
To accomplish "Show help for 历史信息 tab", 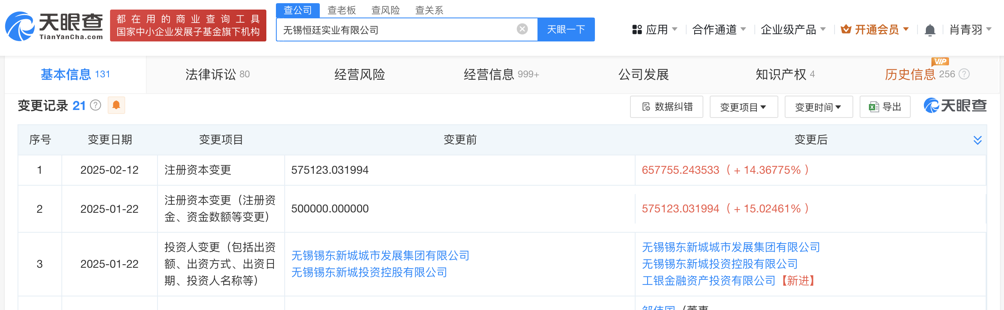I will 964,74.
